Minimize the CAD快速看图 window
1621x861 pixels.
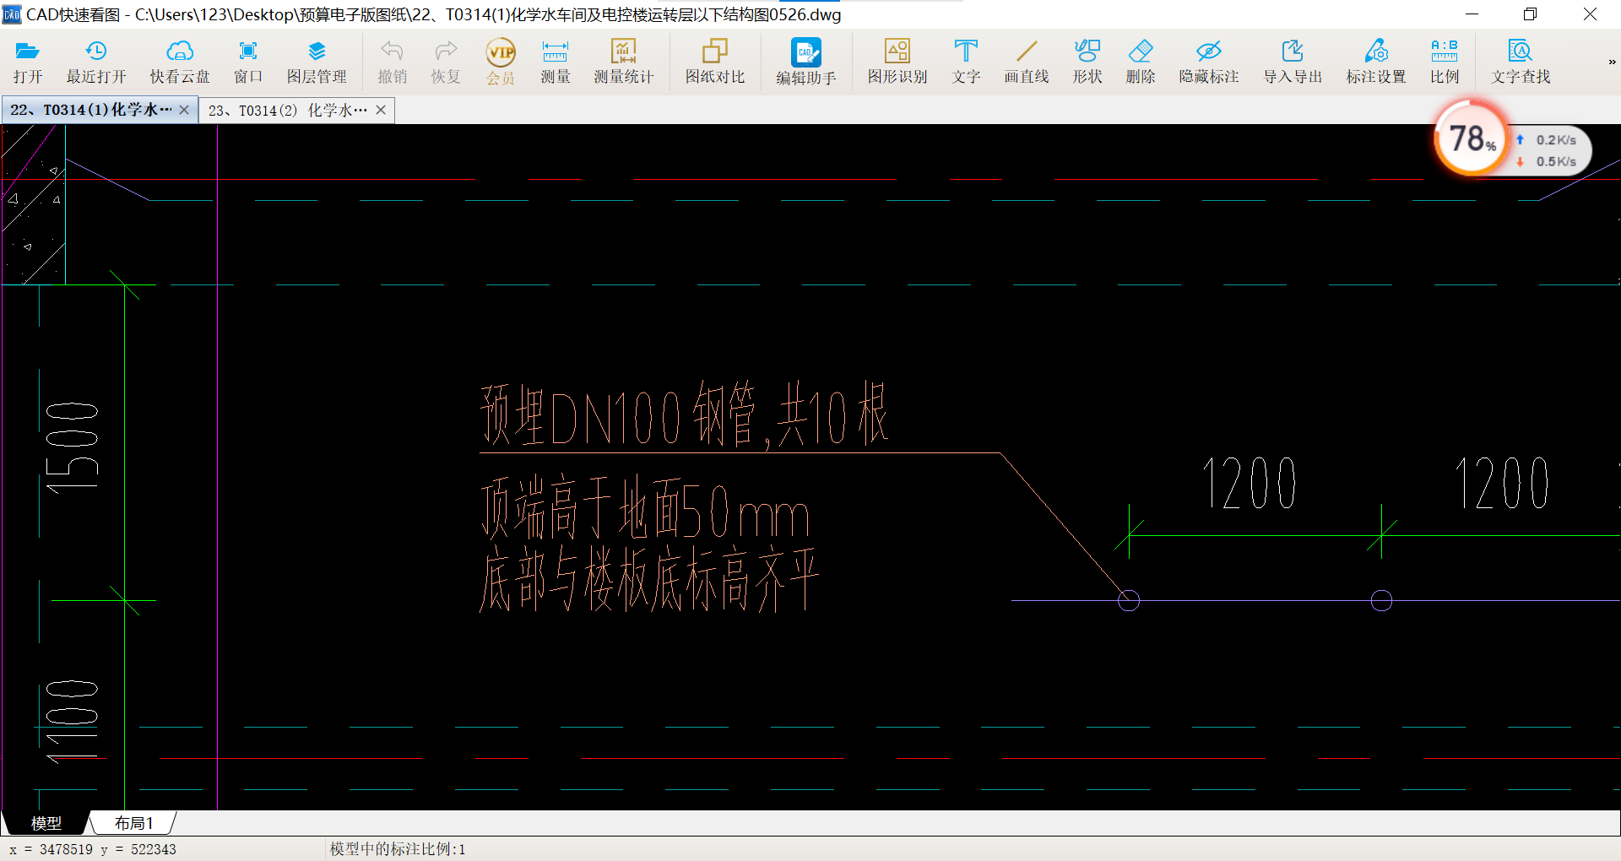tap(1472, 14)
